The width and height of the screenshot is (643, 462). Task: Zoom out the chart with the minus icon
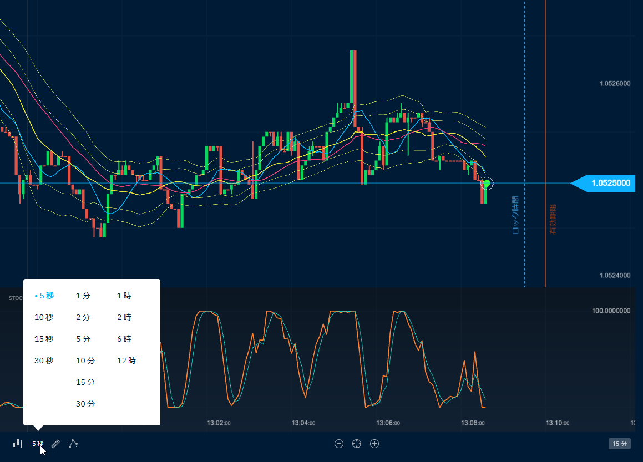[x=339, y=444]
